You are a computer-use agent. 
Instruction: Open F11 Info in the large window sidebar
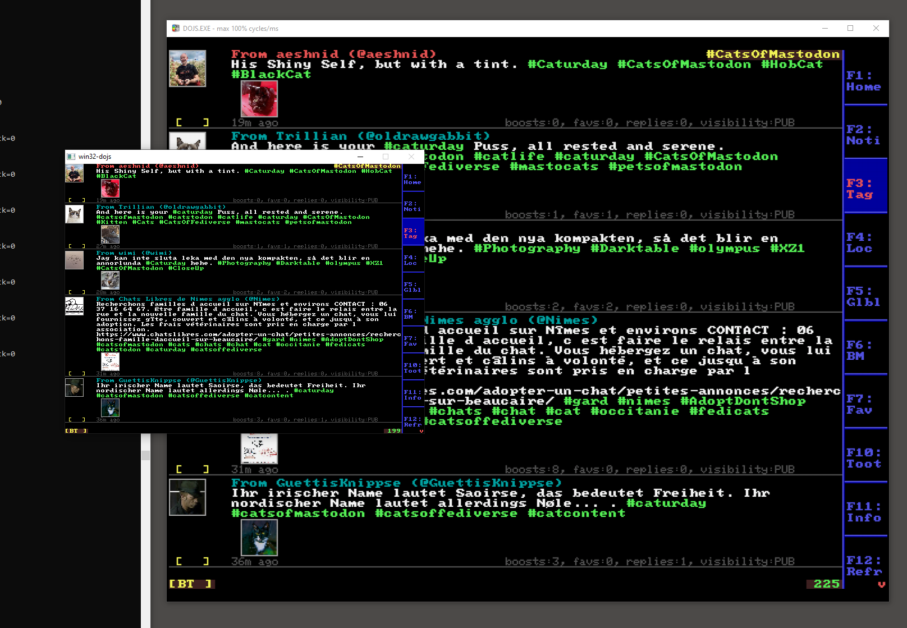(863, 512)
